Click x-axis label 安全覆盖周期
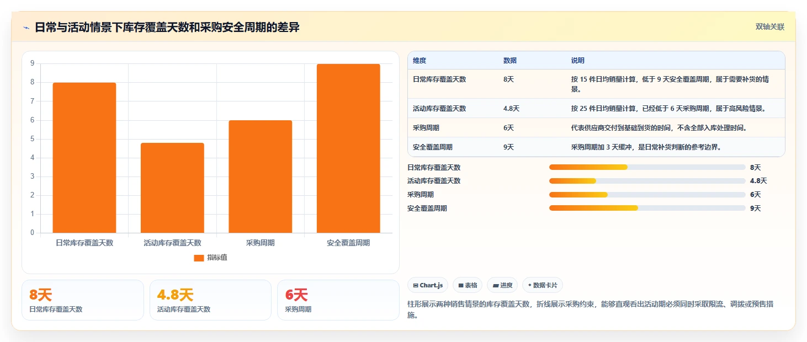807x342 pixels. [x=348, y=243]
